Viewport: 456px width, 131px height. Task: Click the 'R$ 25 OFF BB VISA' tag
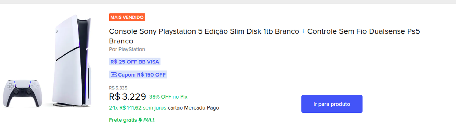pos(135,62)
